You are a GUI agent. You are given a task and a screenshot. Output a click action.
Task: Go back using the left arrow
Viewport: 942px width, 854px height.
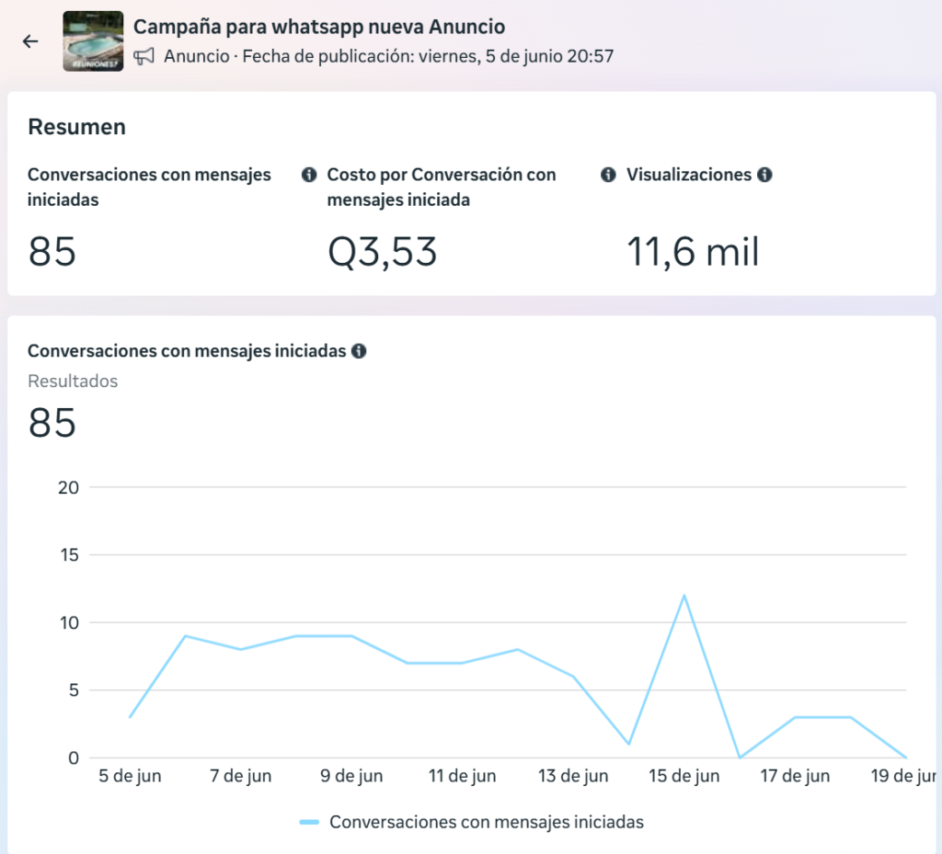click(30, 40)
